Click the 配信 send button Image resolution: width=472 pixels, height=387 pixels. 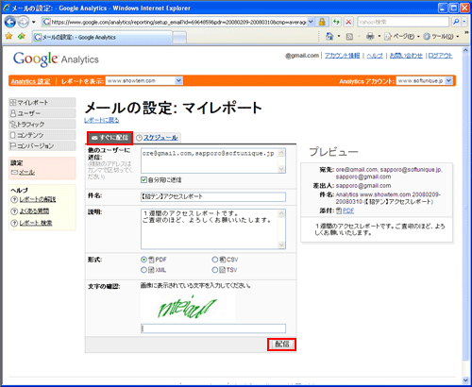coord(281,345)
